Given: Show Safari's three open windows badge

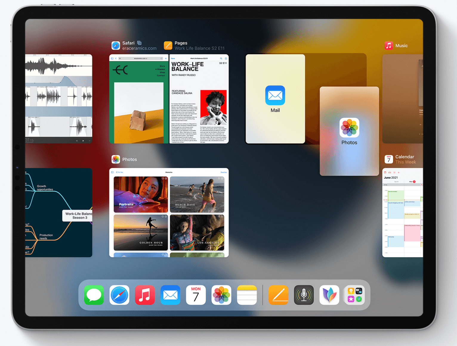Looking at the screenshot, I should [139, 43].
